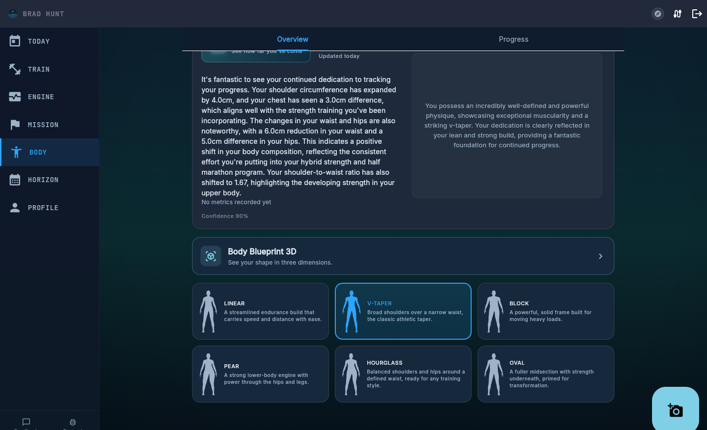Open the compass icon in top bar
Image resolution: width=707 pixels, height=430 pixels.
pyautogui.click(x=658, y=14)
